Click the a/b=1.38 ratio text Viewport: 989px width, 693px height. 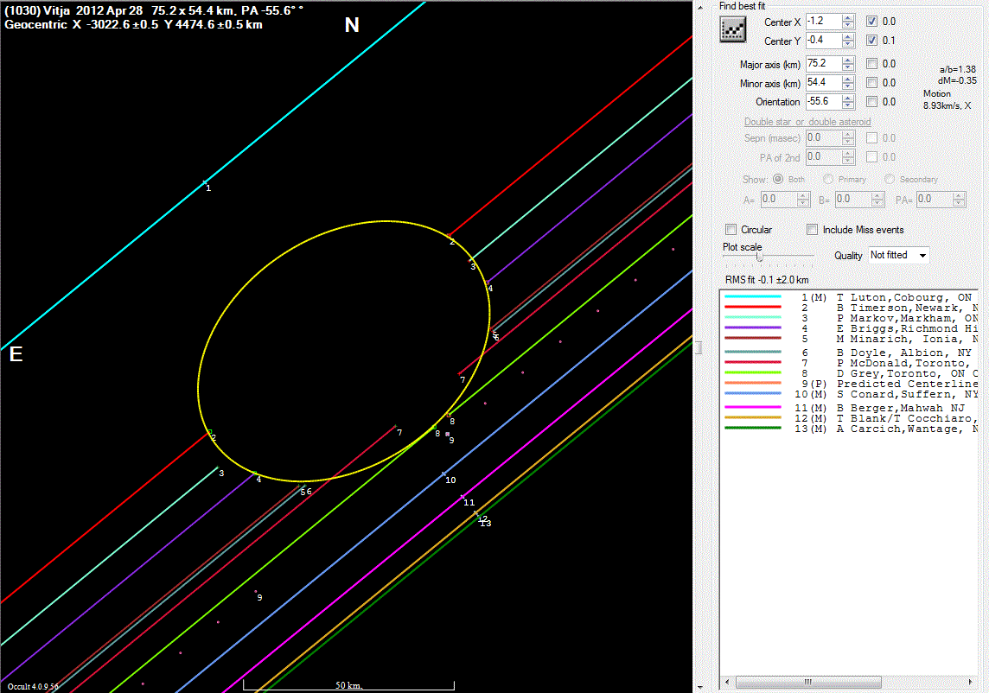coord(958,69)
